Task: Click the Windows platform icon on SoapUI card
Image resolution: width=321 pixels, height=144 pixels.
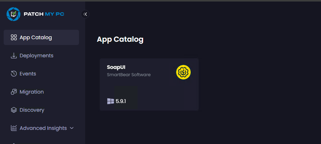Action: pos(111,101)
